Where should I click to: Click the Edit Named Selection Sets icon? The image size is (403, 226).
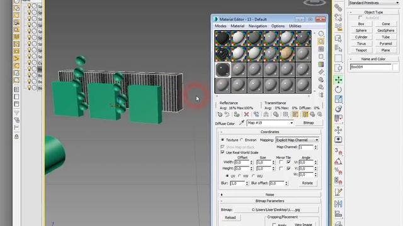click(339, 192)
